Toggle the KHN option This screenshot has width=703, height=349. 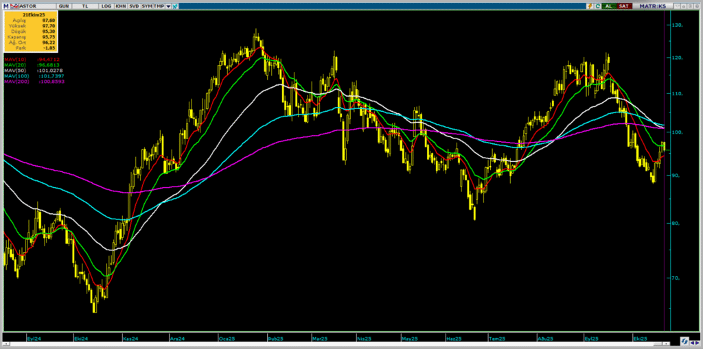121,5
